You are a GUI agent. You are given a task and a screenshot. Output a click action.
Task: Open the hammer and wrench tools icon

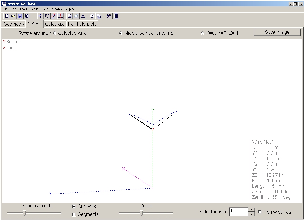click(109, 16)
